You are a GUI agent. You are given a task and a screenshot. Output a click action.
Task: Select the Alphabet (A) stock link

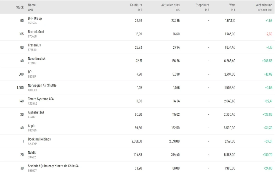36,112
